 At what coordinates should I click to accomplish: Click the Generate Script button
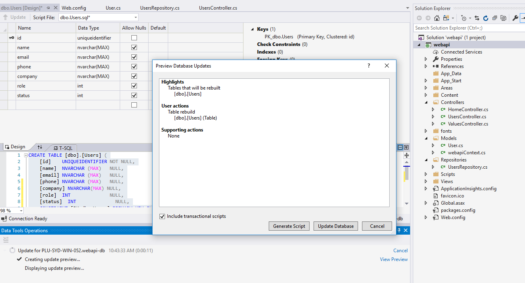point(289,226)
